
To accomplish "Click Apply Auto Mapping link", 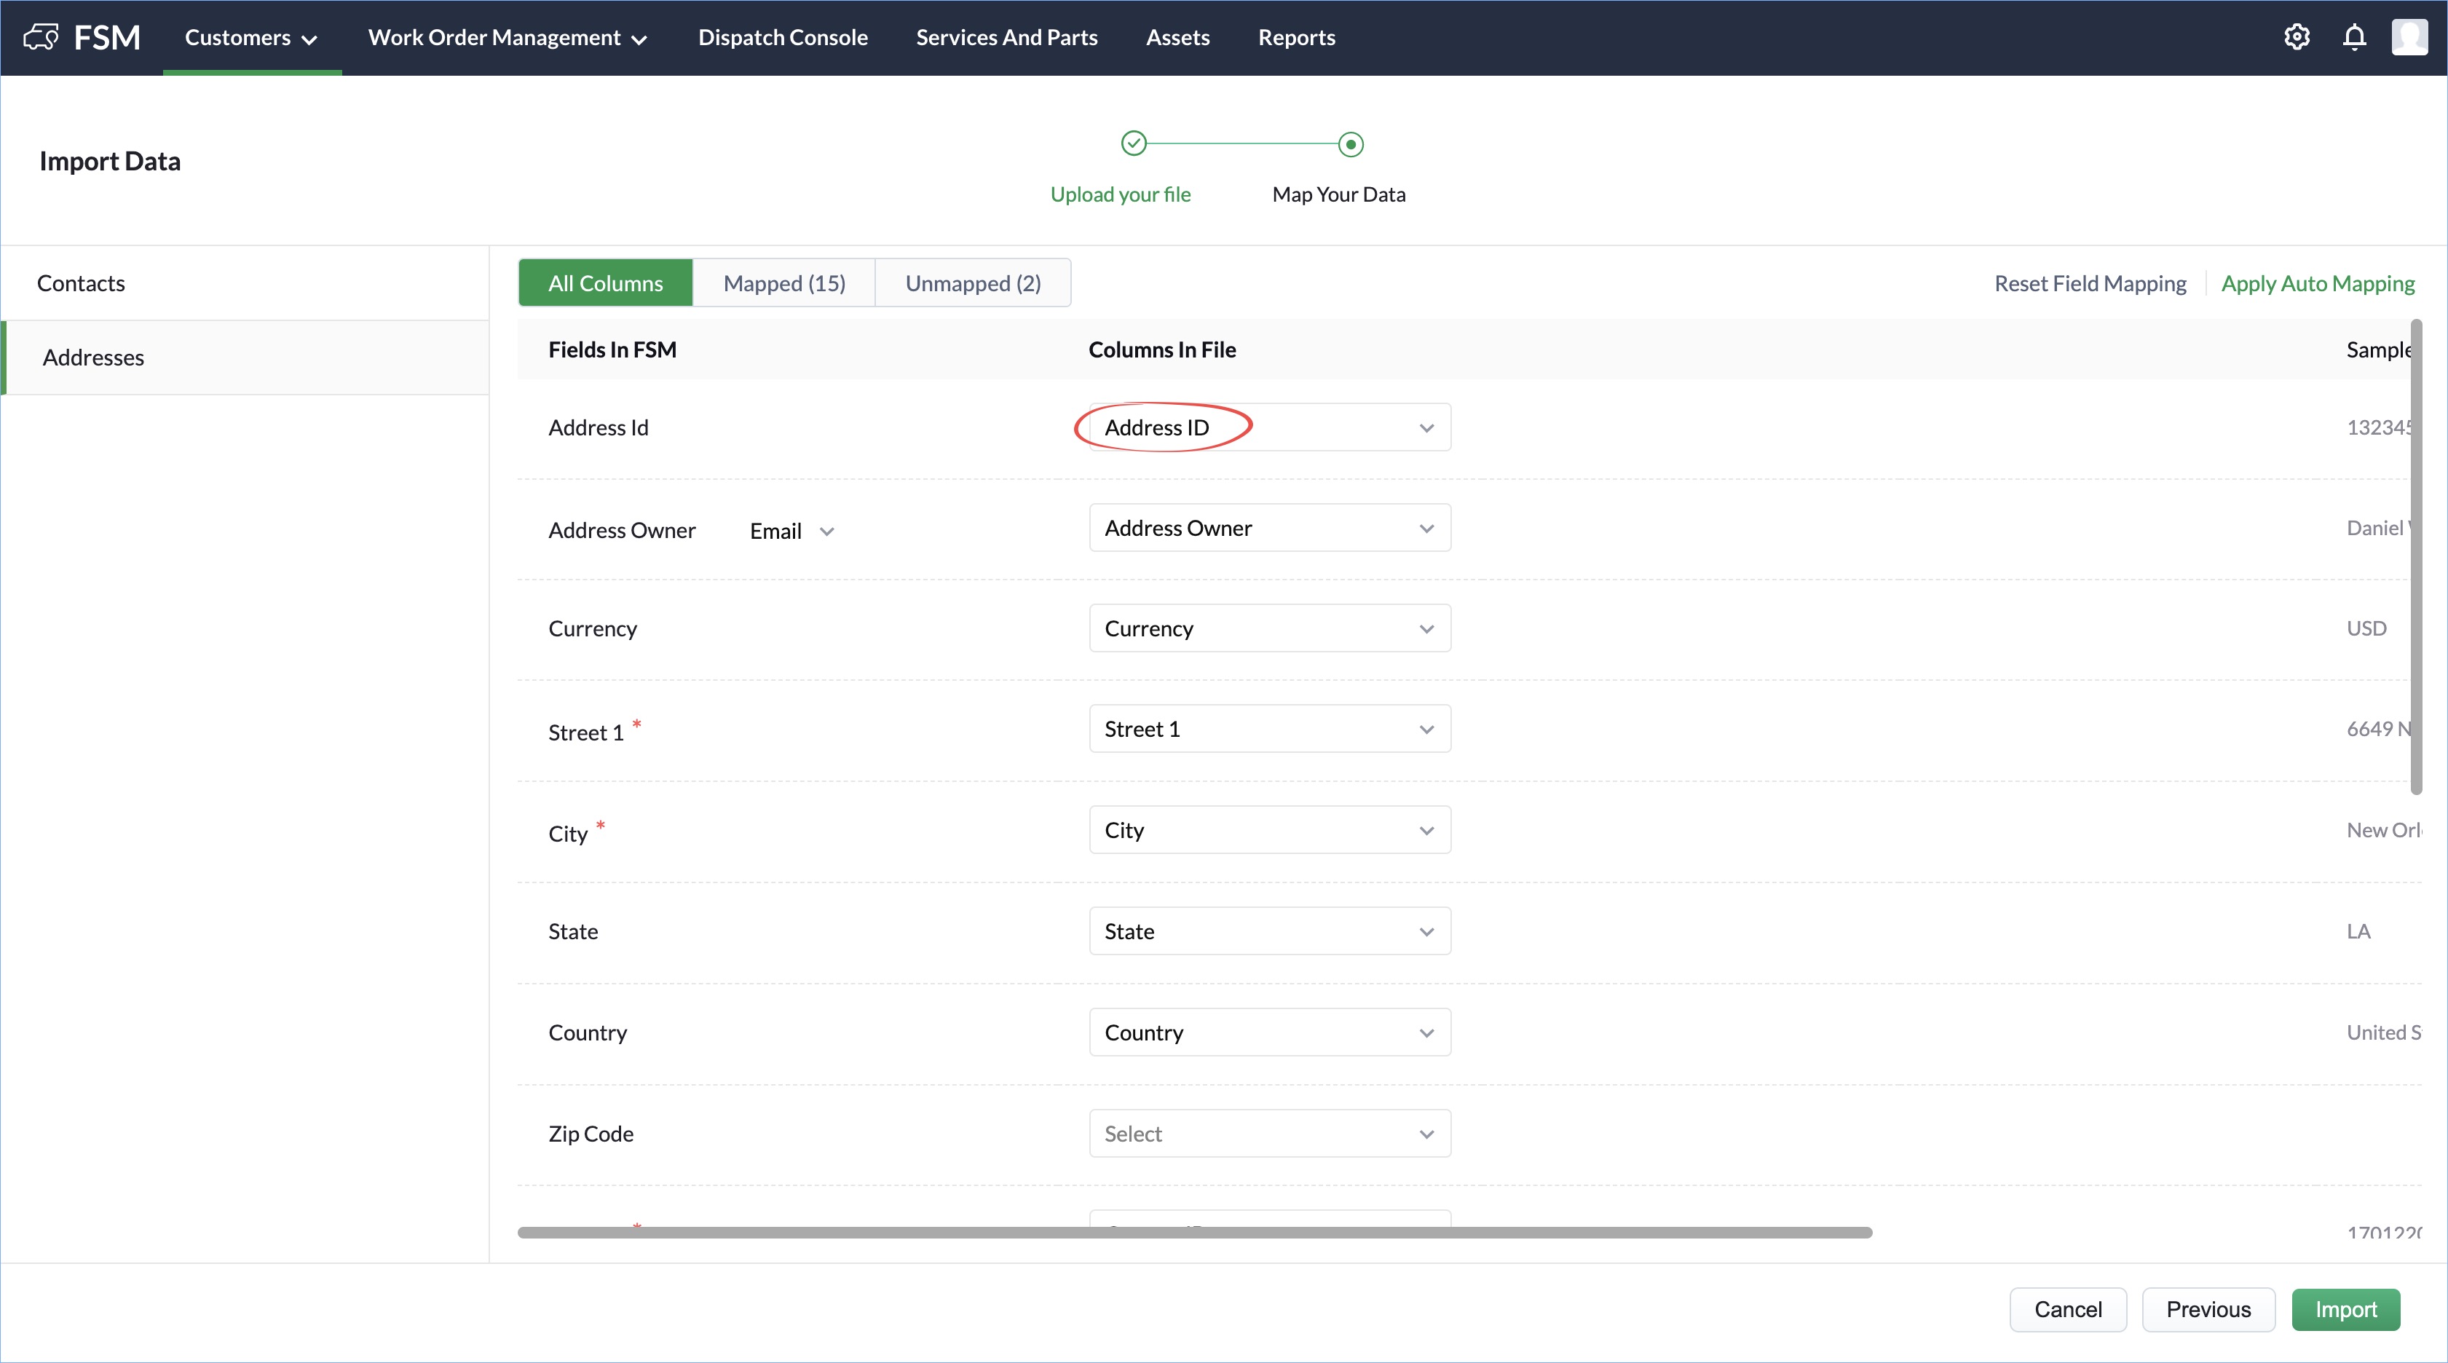I will (x=2317, y=283).
